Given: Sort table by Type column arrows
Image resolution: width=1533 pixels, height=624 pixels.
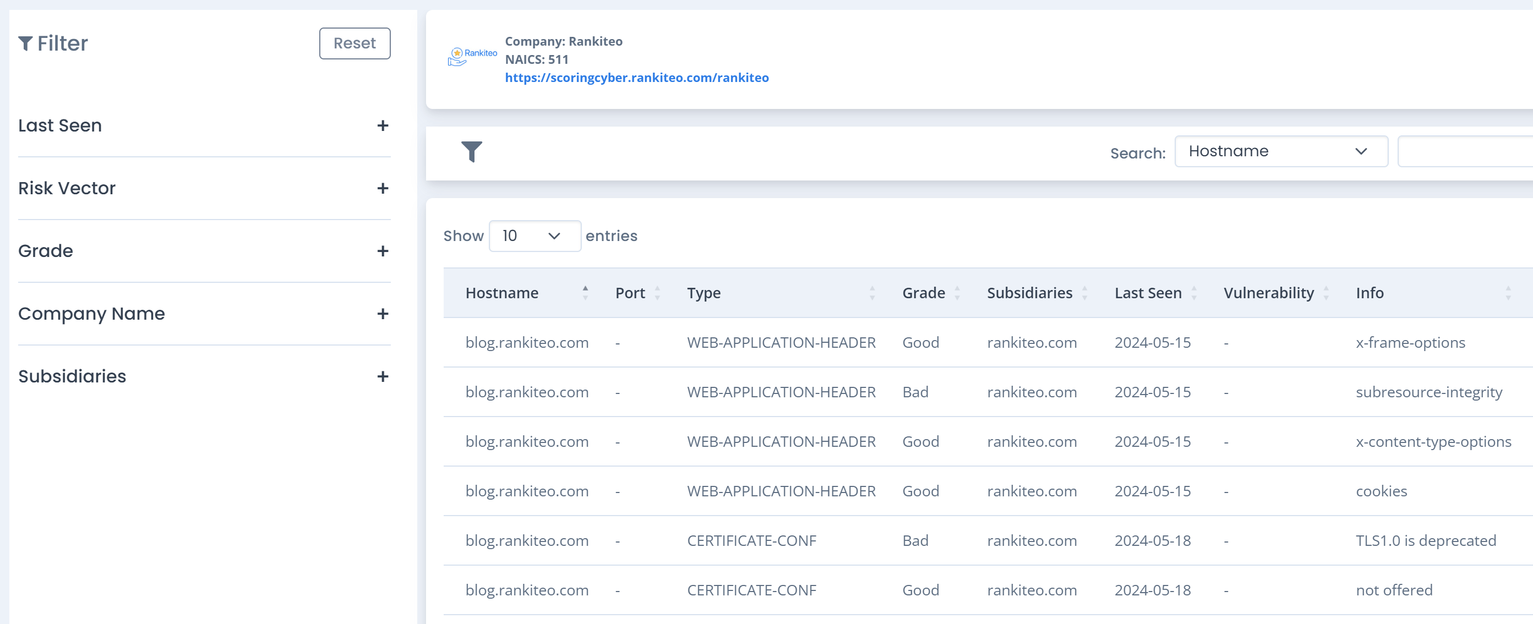Looking at the screenshot, I should pyautogui.click(x=872, y=293).
